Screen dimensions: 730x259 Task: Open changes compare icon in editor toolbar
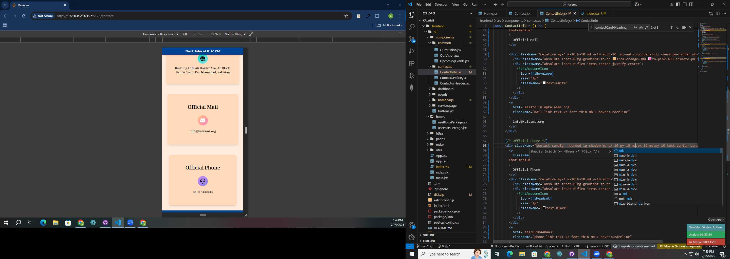(711, 14)
